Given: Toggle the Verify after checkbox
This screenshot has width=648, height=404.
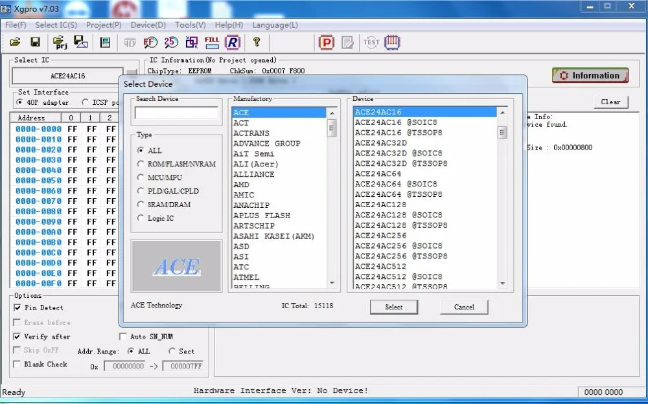Looking at the screenshot, I should [17, 336].
